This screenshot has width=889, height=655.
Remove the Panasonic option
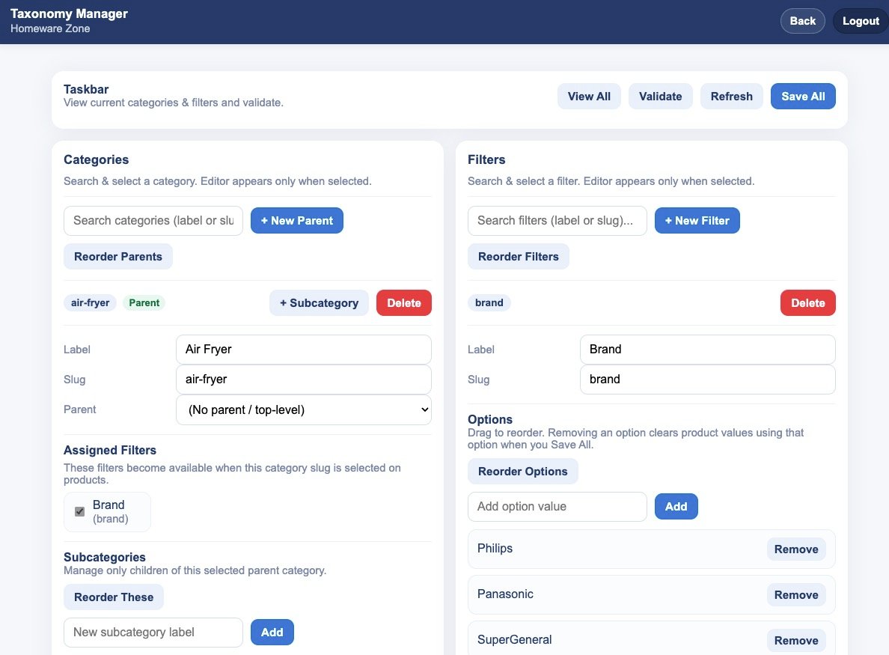click(795, 594)
